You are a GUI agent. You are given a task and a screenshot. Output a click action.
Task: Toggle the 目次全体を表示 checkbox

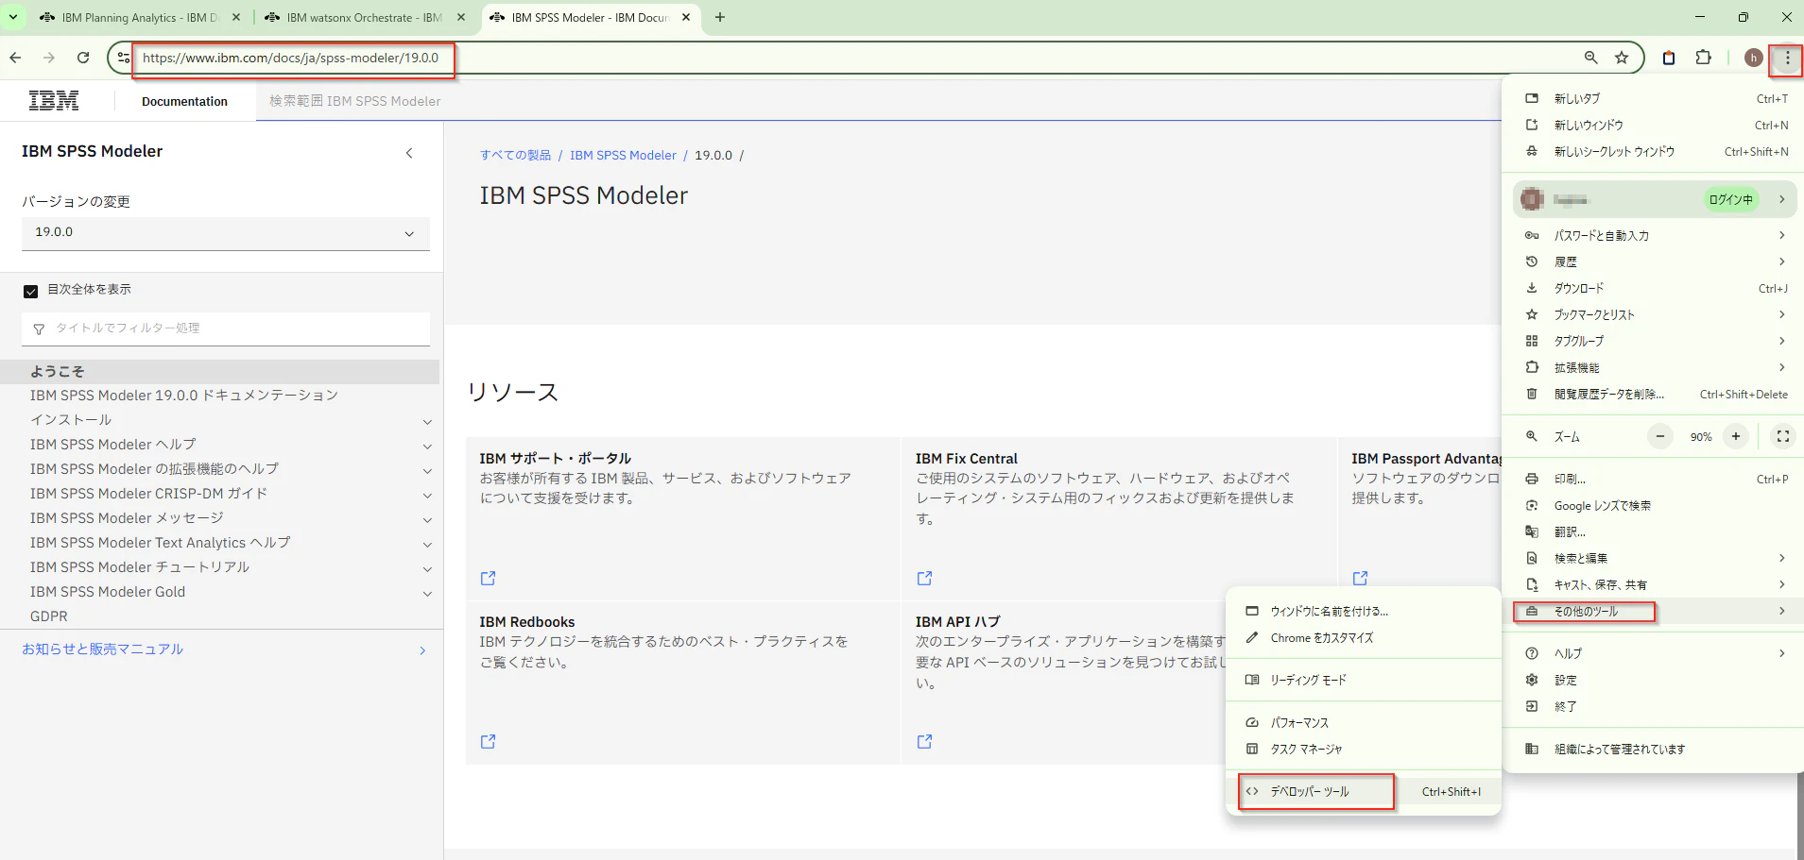[x=30, y=291]
